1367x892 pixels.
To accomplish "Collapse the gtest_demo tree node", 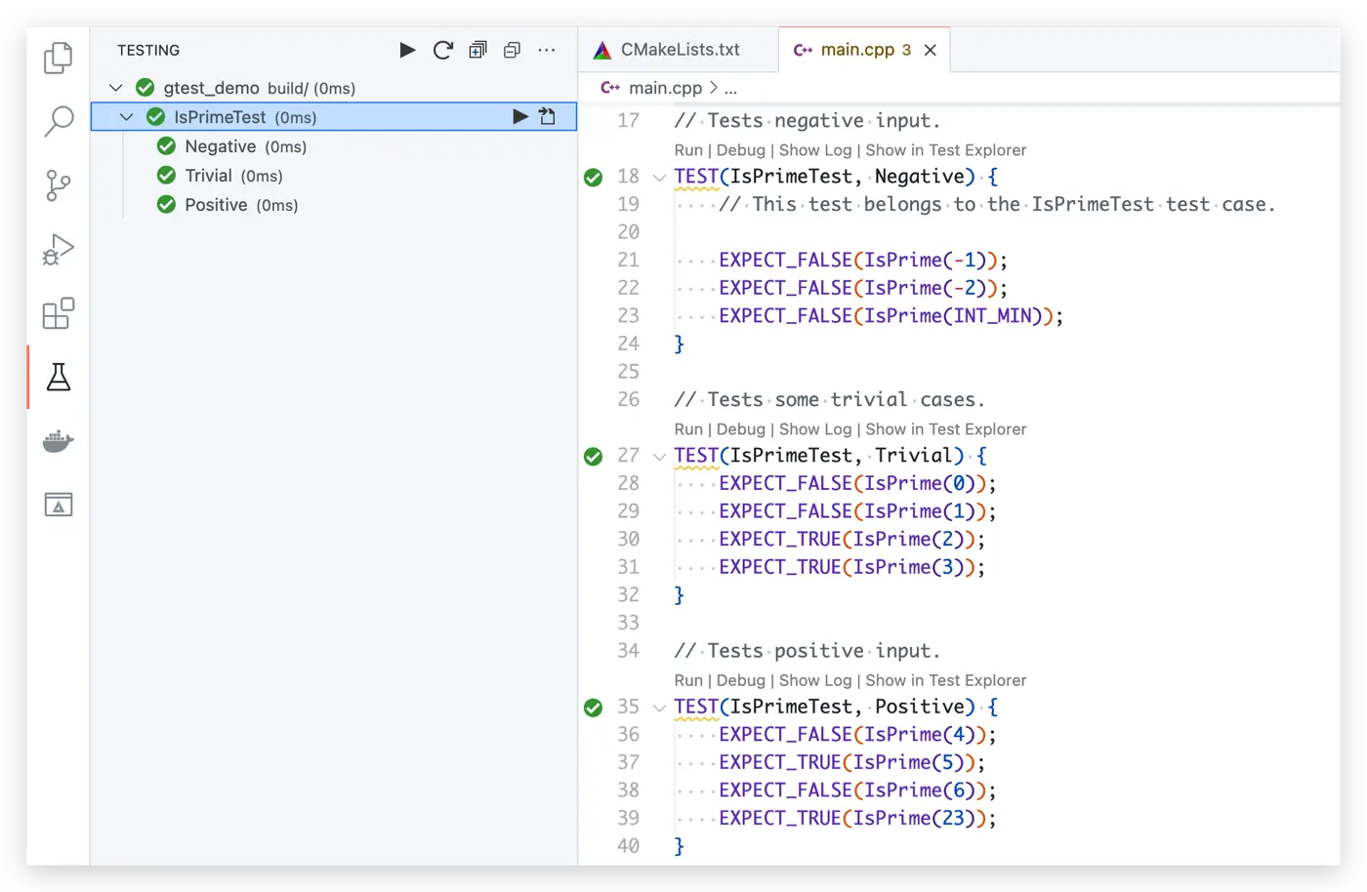I will (116, 88).
